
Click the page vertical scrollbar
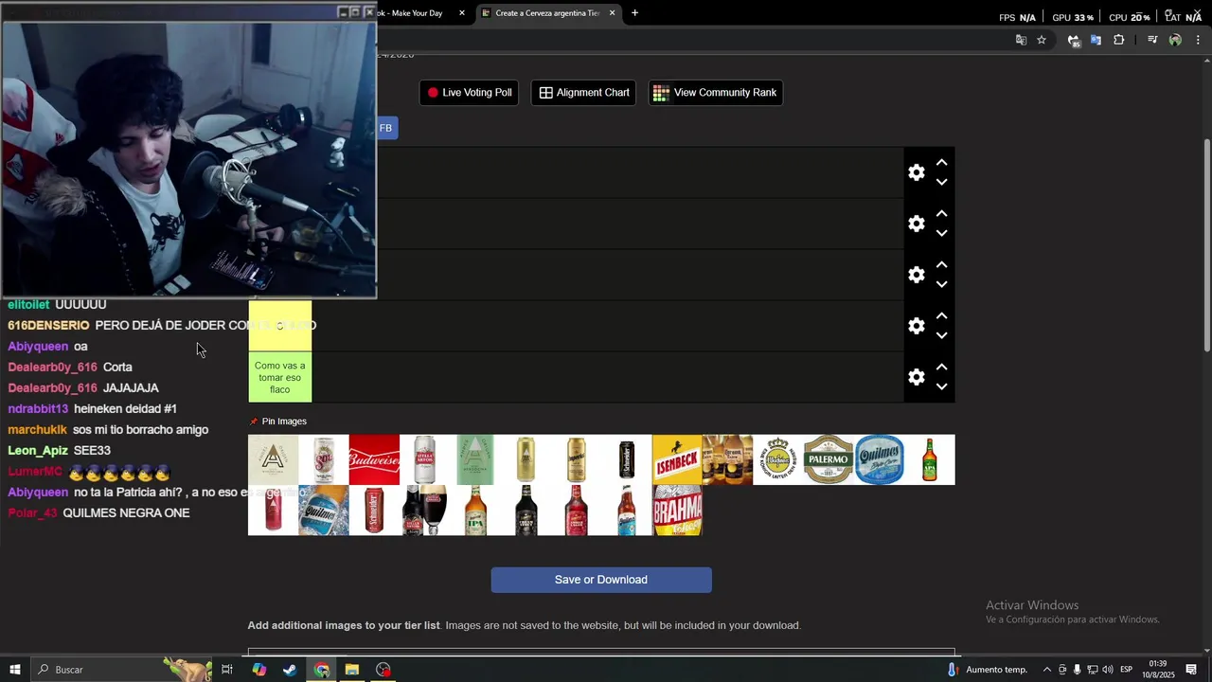[1206, 244]
